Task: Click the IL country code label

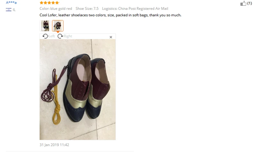Action: [14, 10]
